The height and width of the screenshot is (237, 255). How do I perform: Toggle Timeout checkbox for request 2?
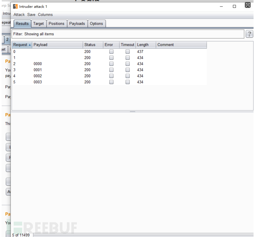click(127, 64)
